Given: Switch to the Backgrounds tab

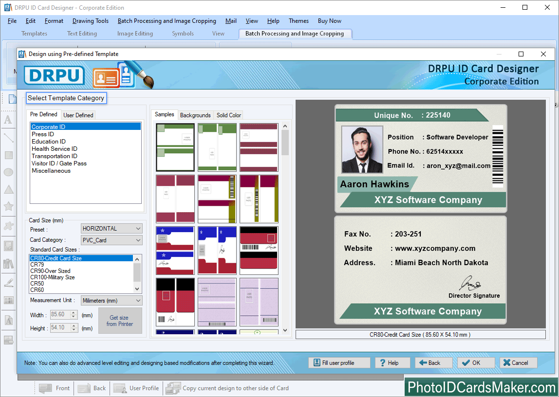Looking at the screenshot, I should pyautogui.click(x=195, y=115).
